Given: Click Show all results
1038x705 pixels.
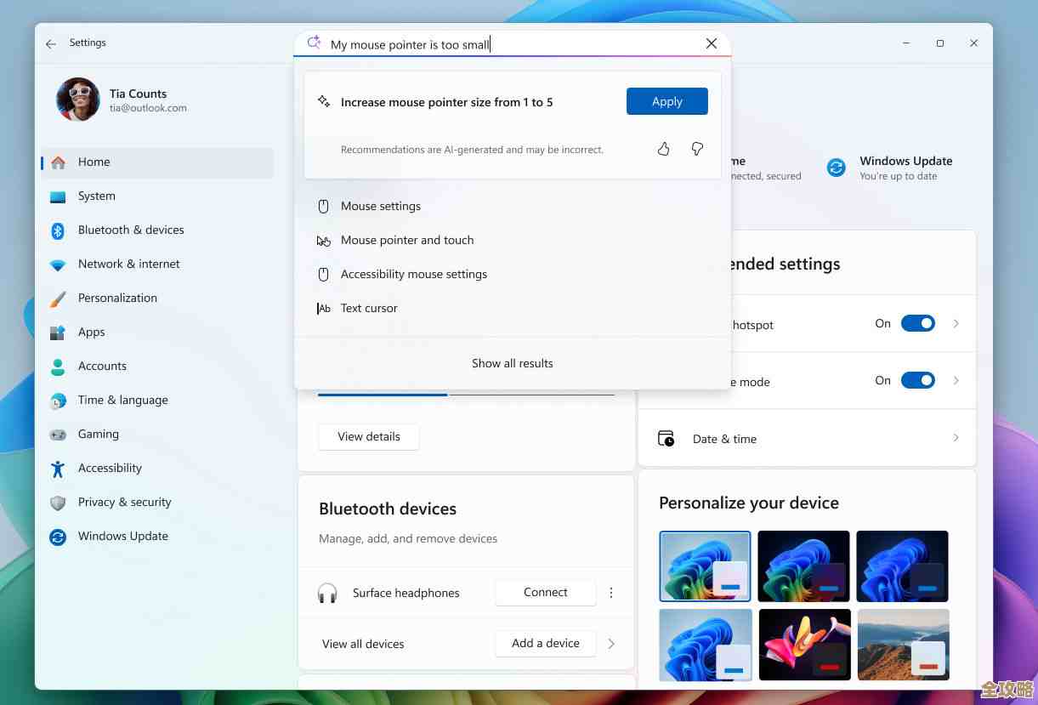Looking at the screenshot, I should [x=512, y=363].
